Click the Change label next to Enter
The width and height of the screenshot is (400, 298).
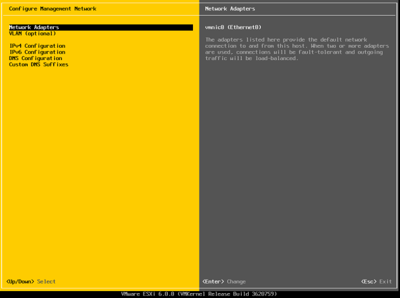click(236, 282)
